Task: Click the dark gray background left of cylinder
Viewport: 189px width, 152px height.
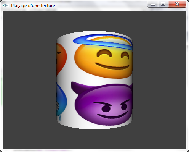Action: pyautogui.click(x=30, y=80)
